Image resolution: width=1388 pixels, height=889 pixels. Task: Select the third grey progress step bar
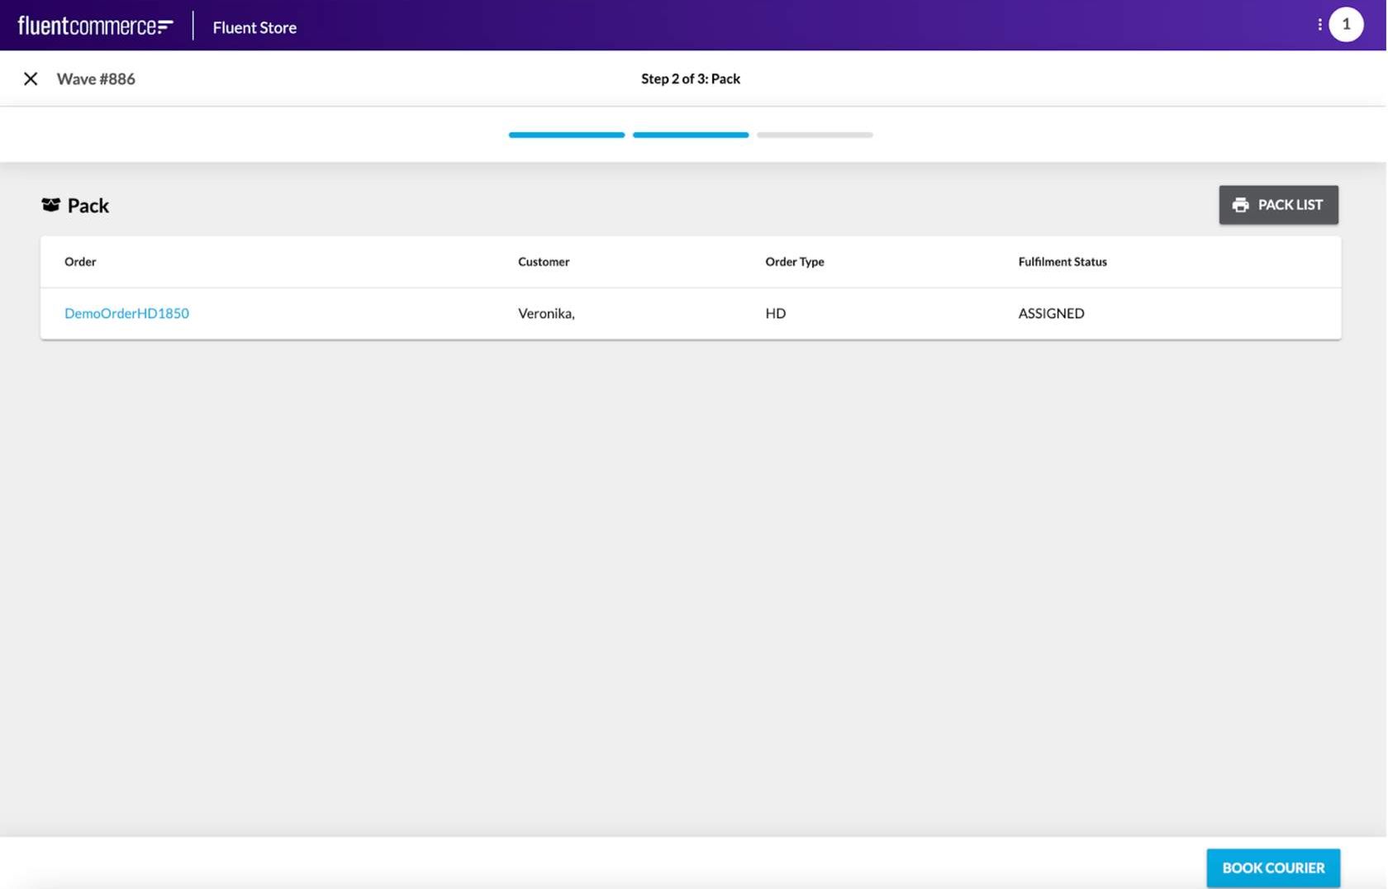coord(815,135)
